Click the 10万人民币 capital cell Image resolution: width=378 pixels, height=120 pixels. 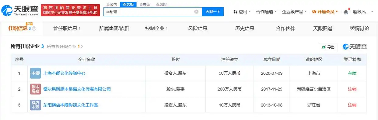229,105
